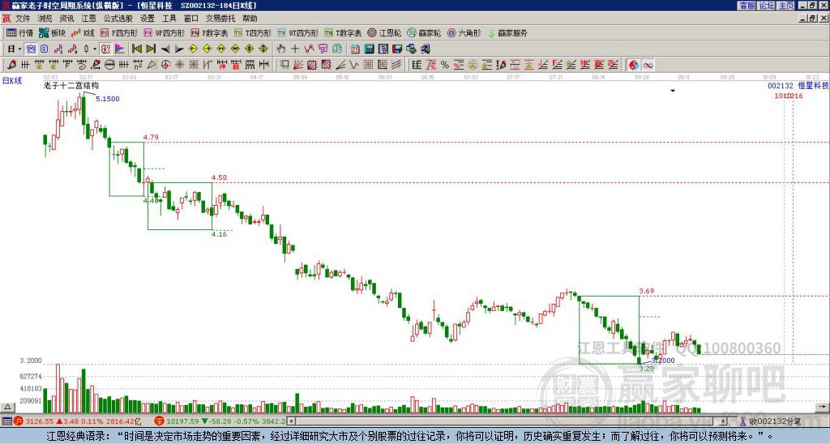Jump to first bar with green arrow
Image resolution: width=830 pixels, height=444 pixels.
[136, 49]
